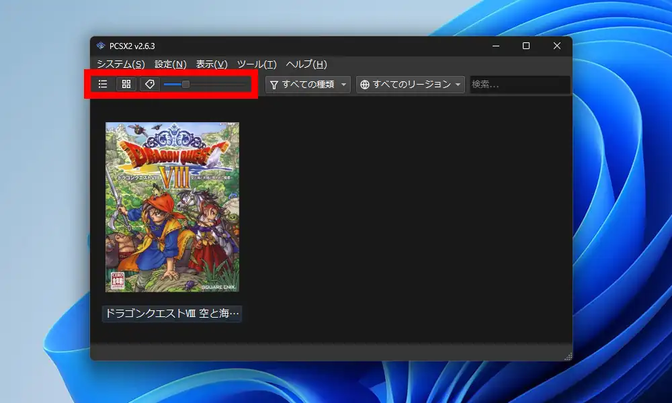Switch the game list to grid view
672x403 pixels.
[x=125, y=84]
